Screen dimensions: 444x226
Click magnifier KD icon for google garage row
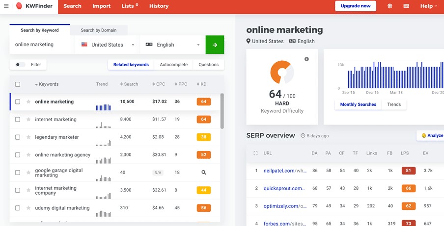coord(204,173)
